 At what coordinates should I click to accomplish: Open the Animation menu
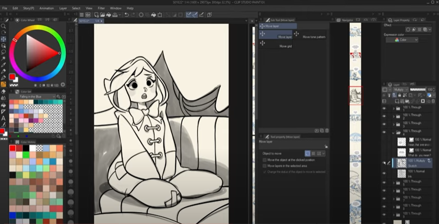[46, 8]
